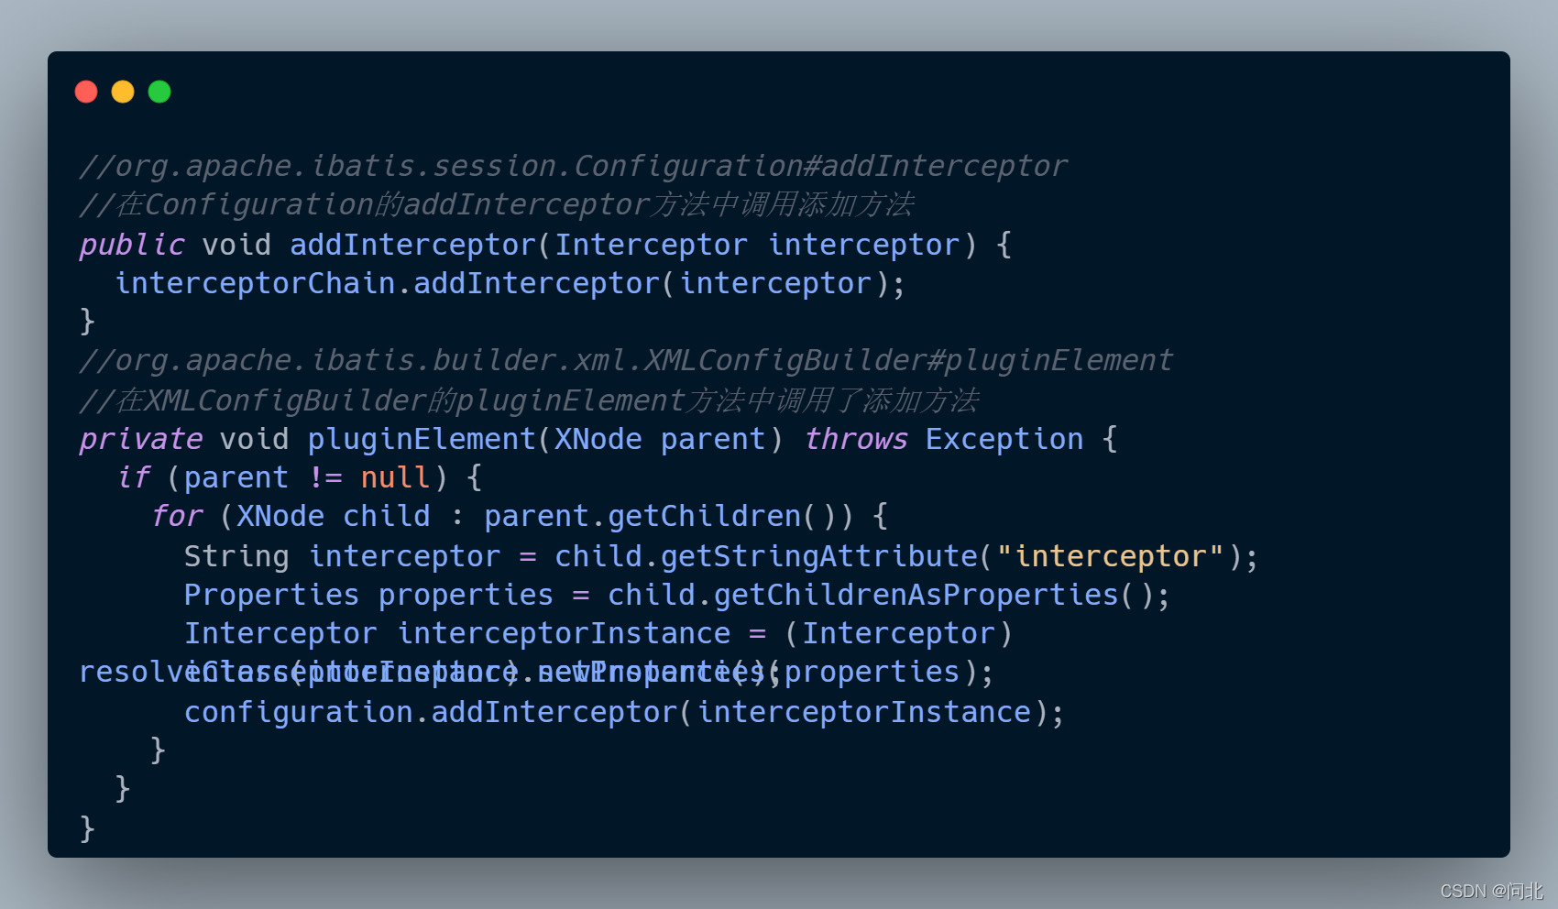Click the 'public' keyword

click(x=131, y=245)
